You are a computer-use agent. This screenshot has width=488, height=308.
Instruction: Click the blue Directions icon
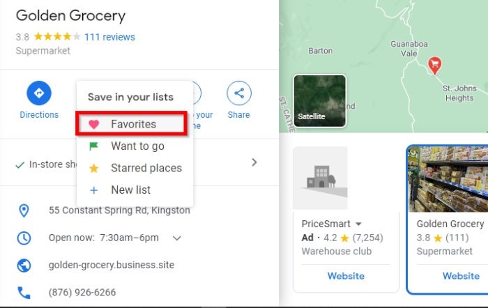(39, 93)
